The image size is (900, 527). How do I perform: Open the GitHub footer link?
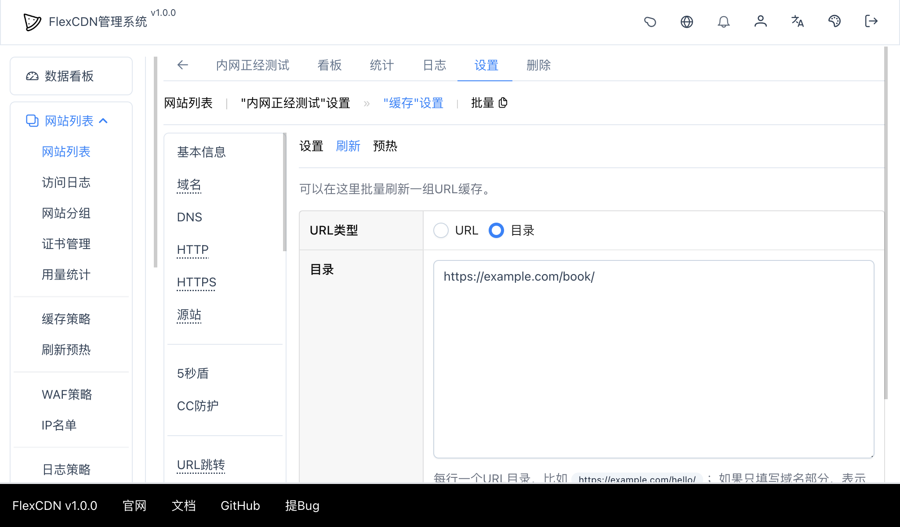240,505
